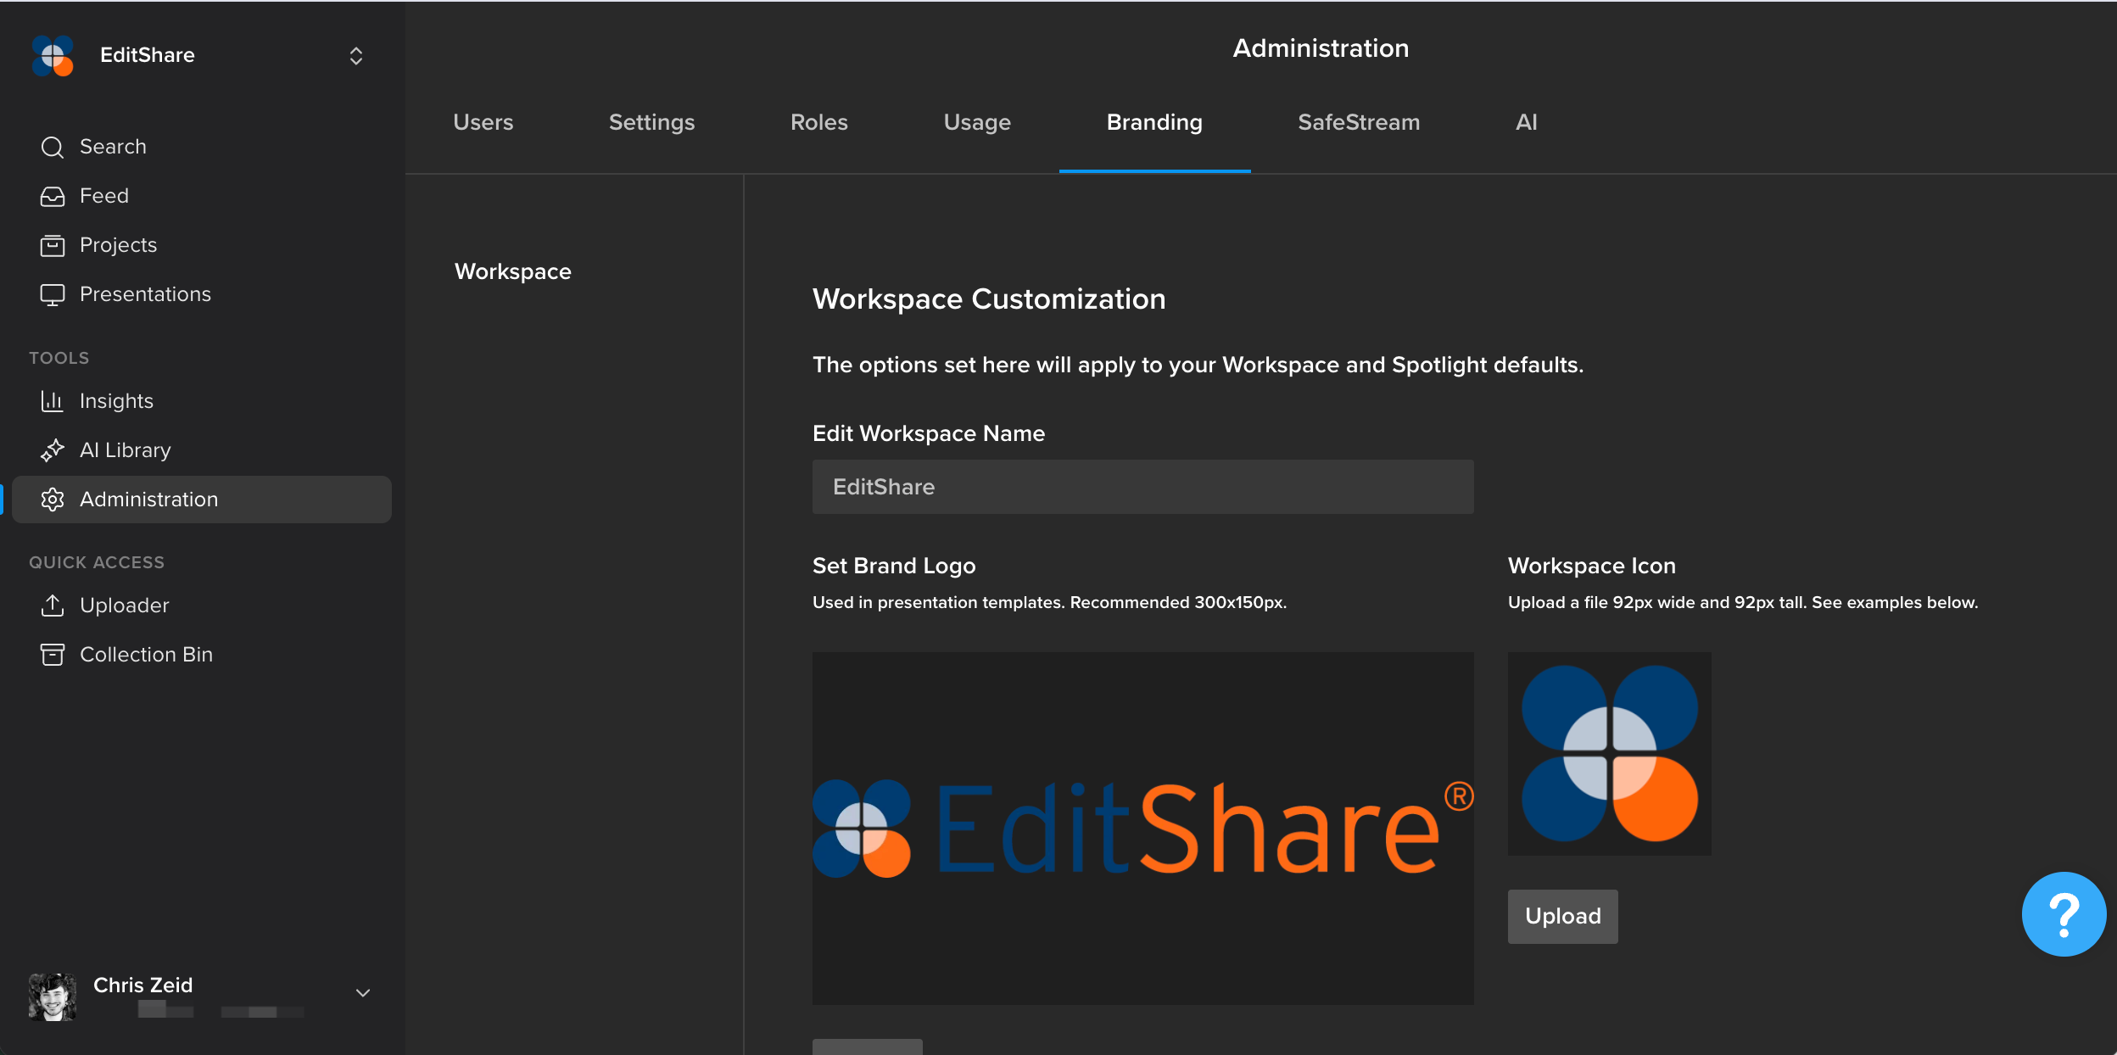Click the TOOLS section header
Image resolution: width=2117 pixels, height=1055 pixels.
(x=59, y=358)
